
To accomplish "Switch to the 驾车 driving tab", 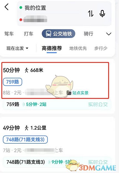I will coord(9,34).
